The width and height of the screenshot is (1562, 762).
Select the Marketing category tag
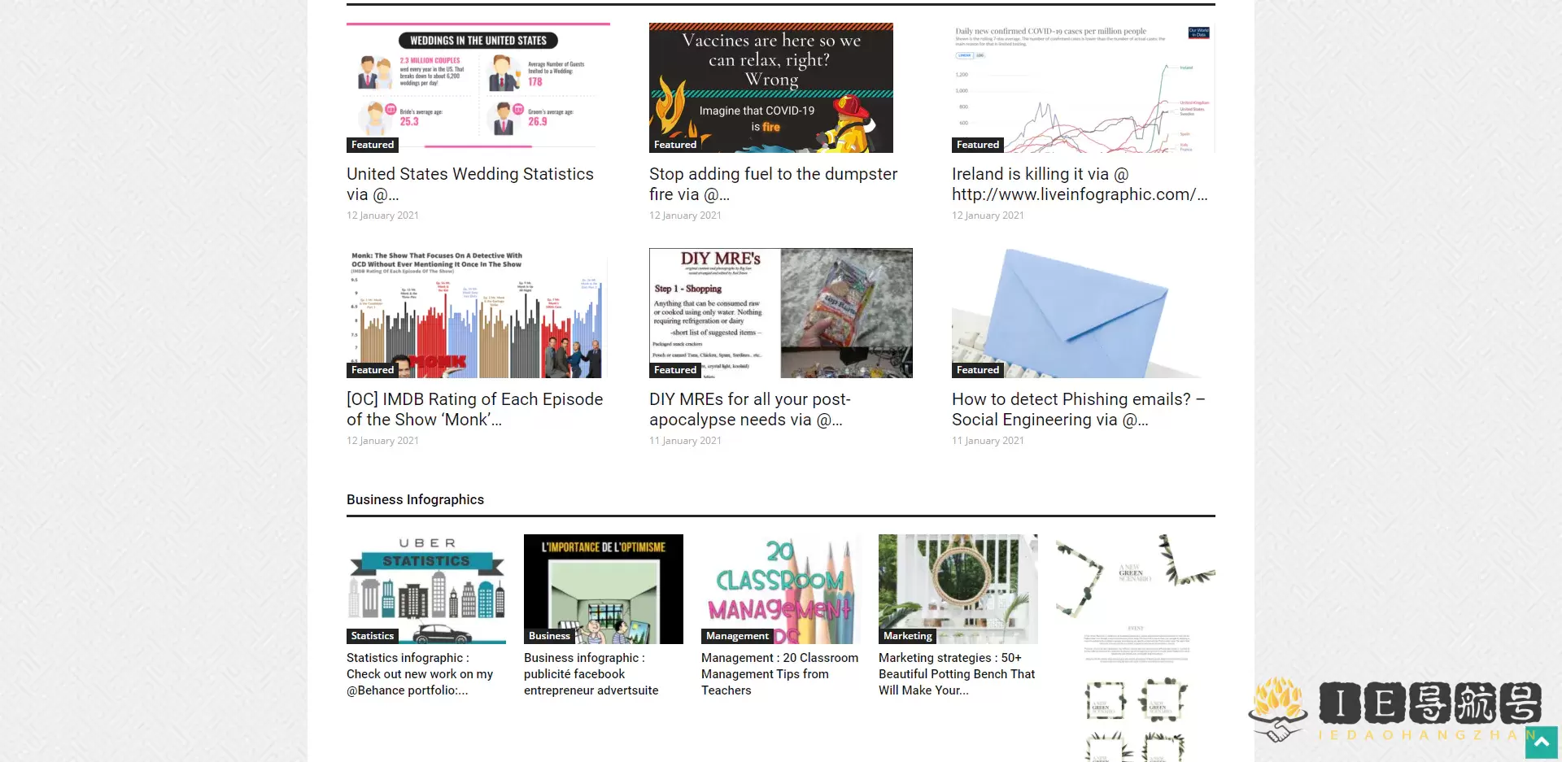pyautogui.click(x=907, y=636)
